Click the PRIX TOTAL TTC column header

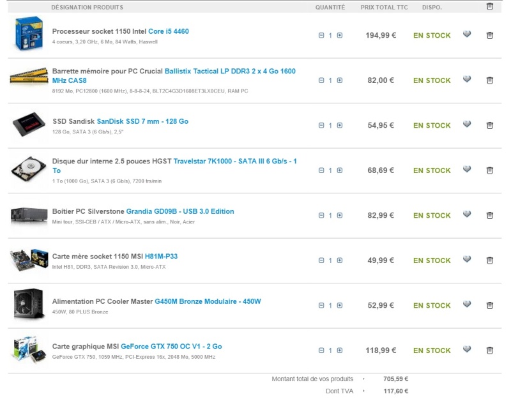tap(385, 7)
